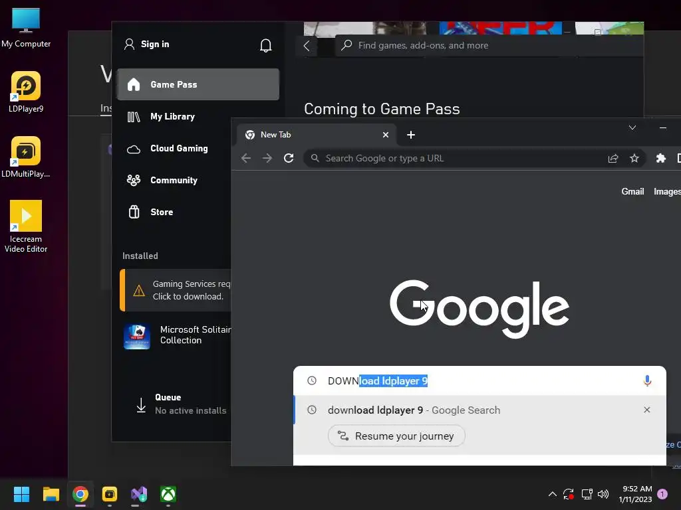The image size is (681, 510).
Task: Open network tray icon
Action: (587, 494)
